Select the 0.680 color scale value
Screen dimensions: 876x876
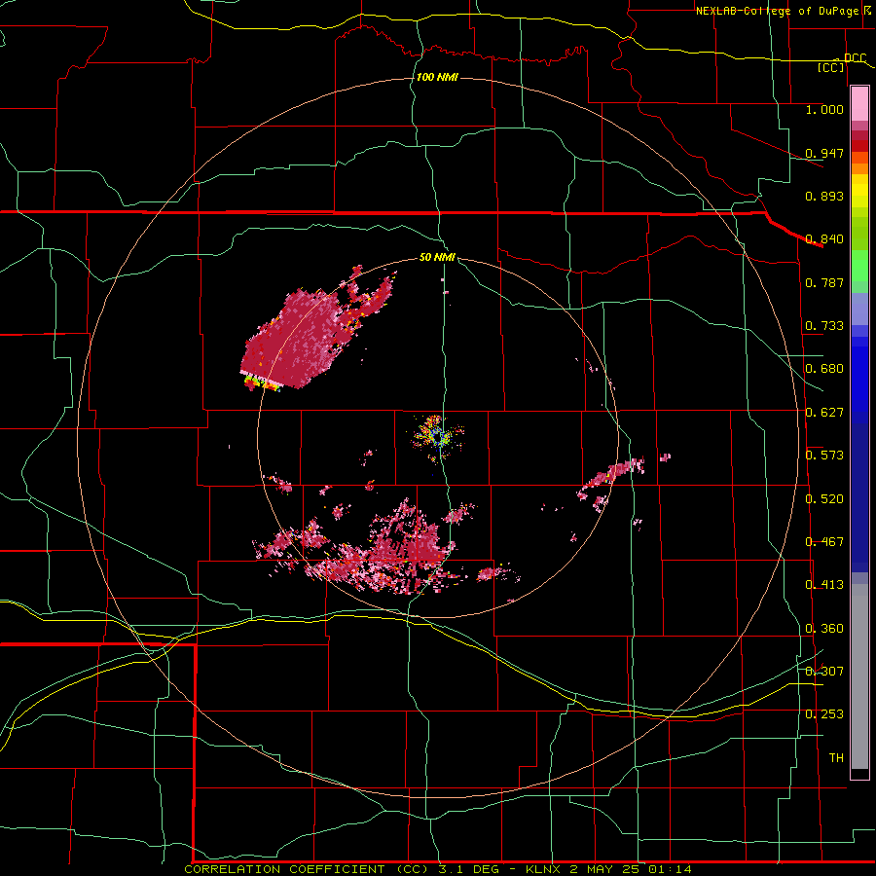click(x=824, y=369)
